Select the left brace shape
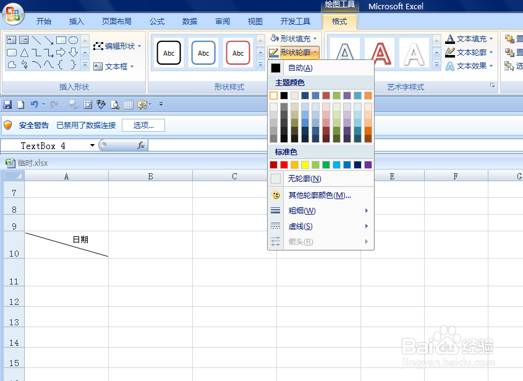The image size is (523, 381). click(x=61, y=64)
